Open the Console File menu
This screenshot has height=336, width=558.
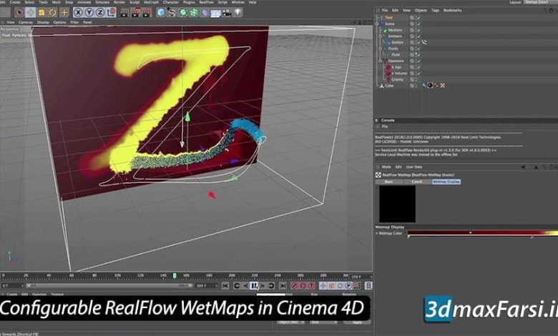click(385, 127)
